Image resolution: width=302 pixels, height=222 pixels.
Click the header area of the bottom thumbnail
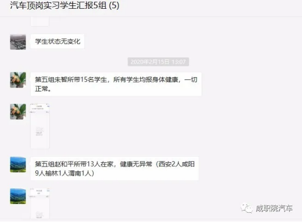(40, 192)
